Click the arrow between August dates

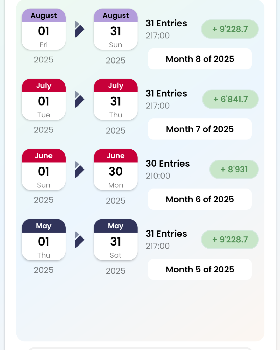tap(80, 29)
